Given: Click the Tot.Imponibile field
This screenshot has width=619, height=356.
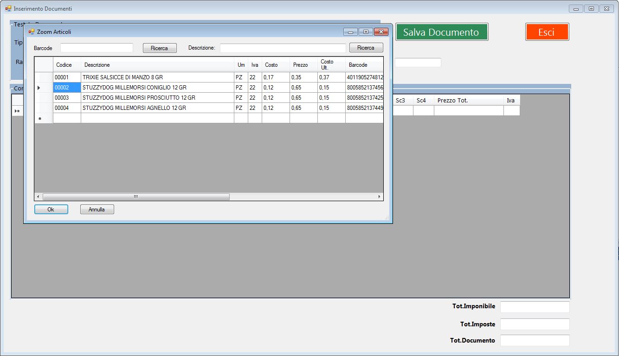Looking at the screenshot, I should pos(535,307).
